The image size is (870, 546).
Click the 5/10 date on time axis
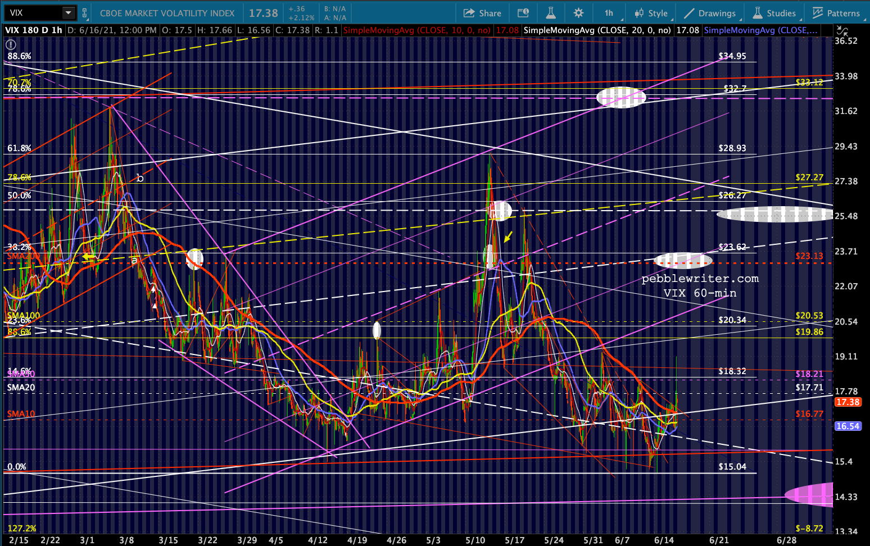pyautogui.click(x=475, y=540)
